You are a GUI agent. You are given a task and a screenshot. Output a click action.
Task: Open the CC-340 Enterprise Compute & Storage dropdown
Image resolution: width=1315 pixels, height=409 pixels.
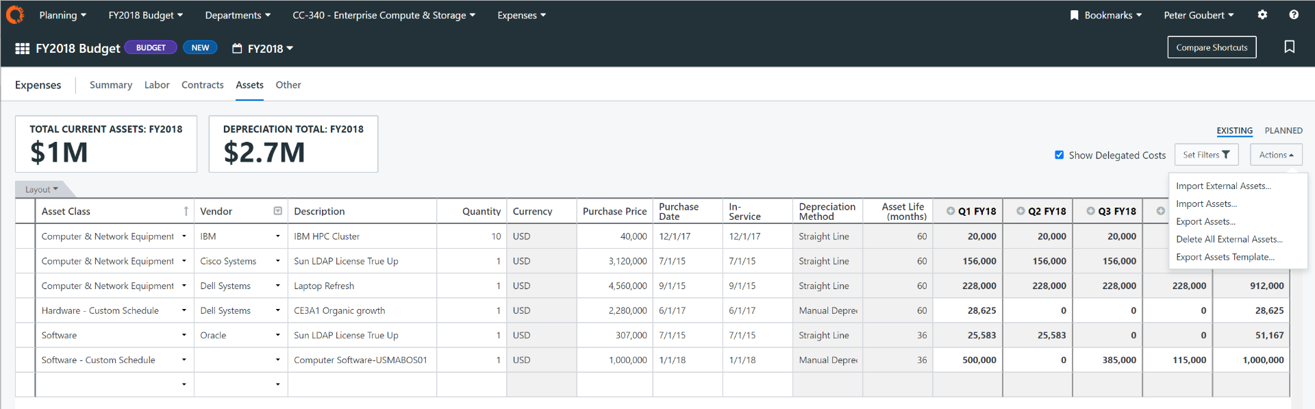[384, 15]
